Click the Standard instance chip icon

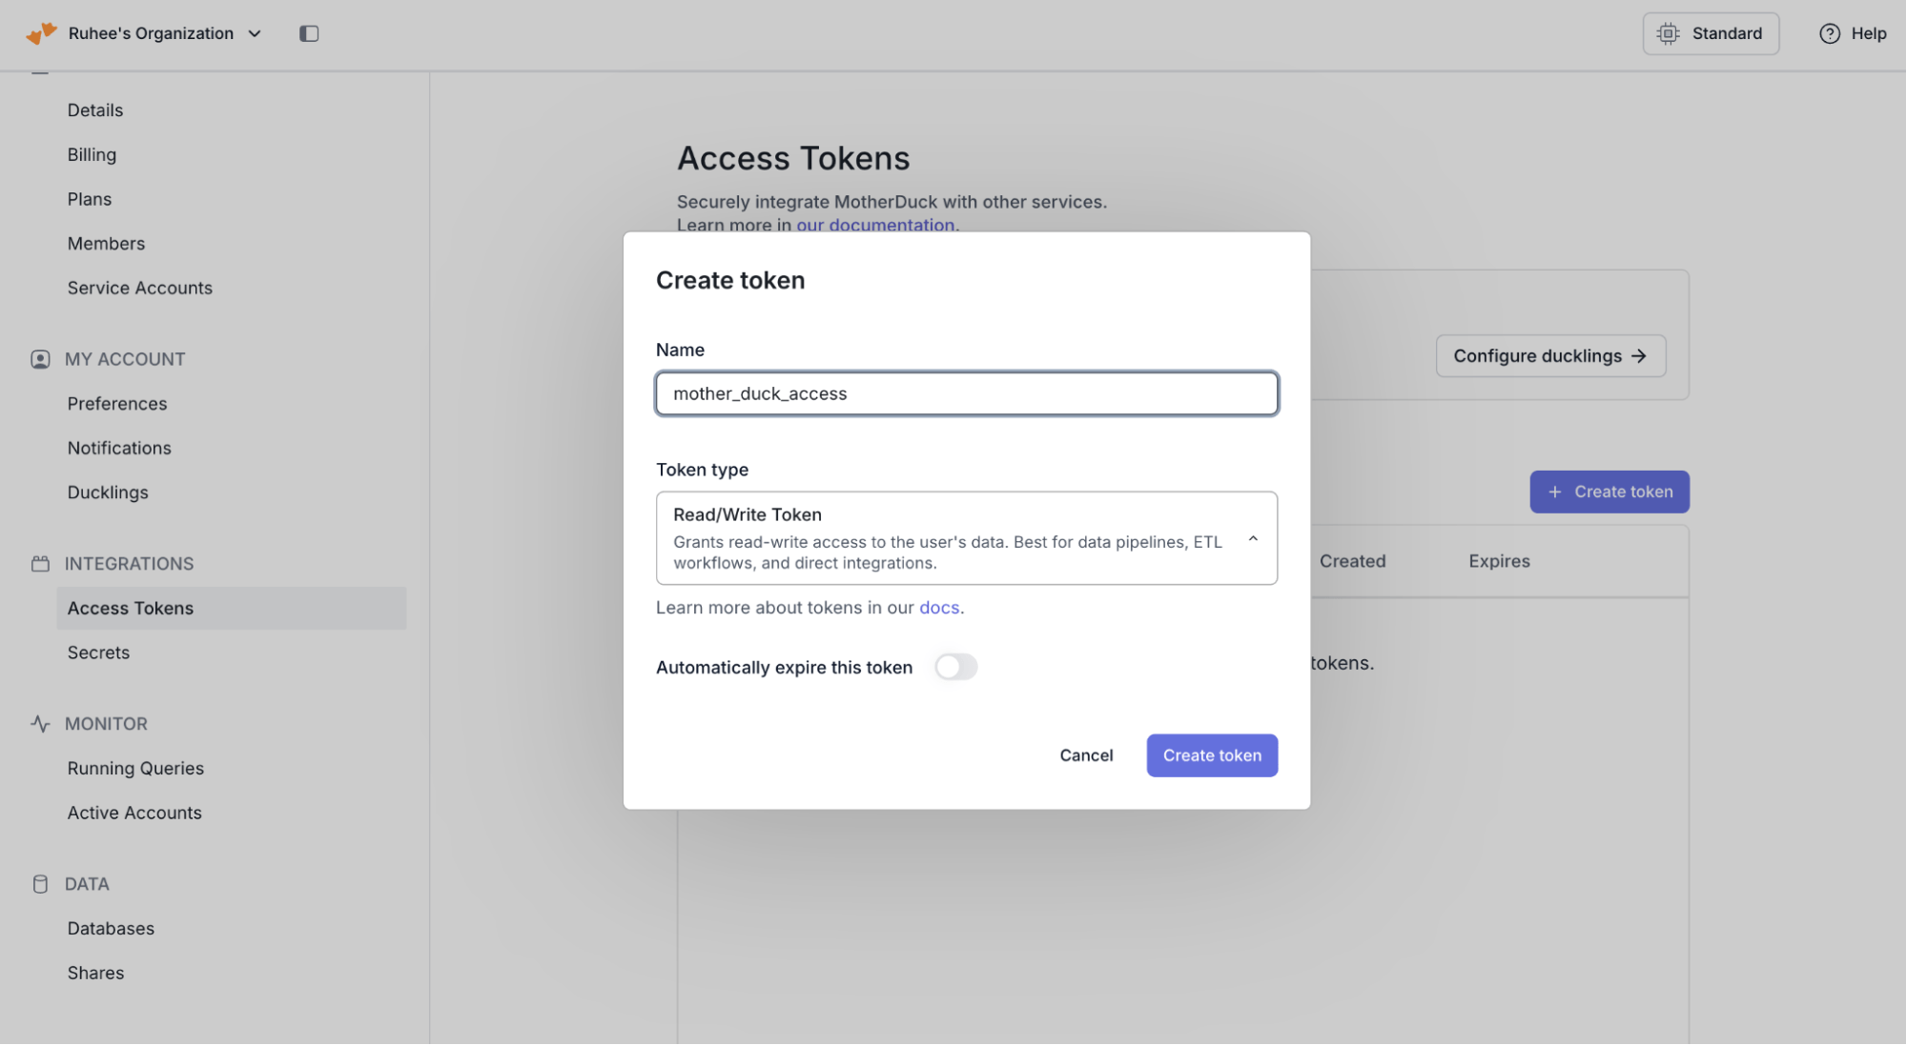click(x=1668, y=33)
